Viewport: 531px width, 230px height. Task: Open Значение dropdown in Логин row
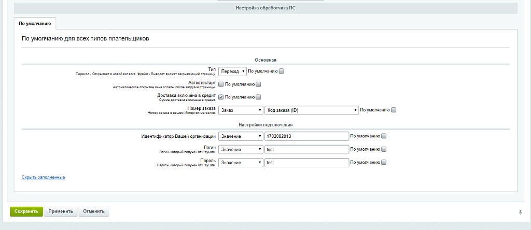tap(241, 149)
